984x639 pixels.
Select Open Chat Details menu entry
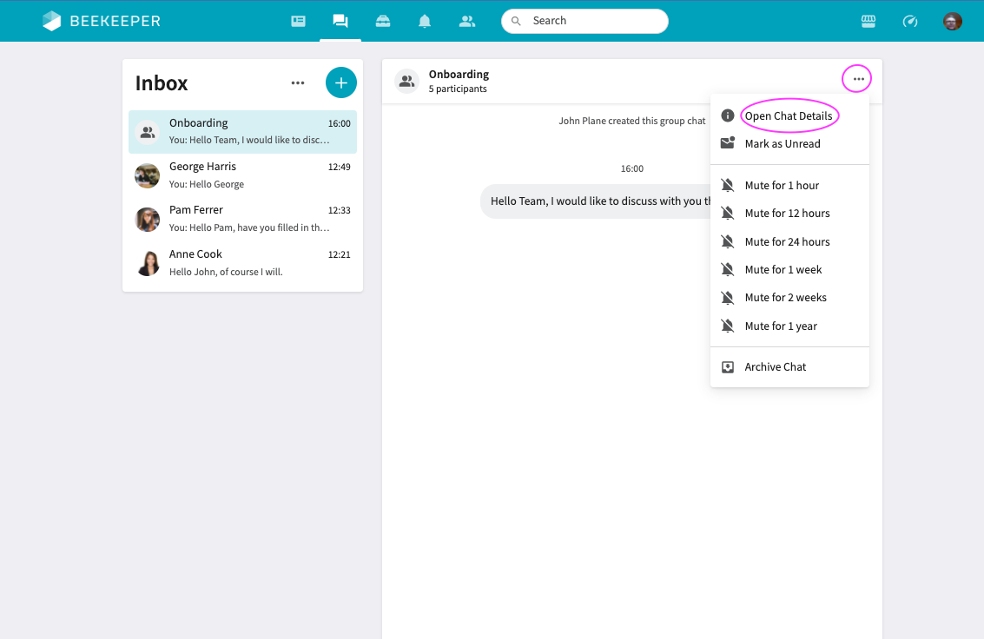click(789, 115)
